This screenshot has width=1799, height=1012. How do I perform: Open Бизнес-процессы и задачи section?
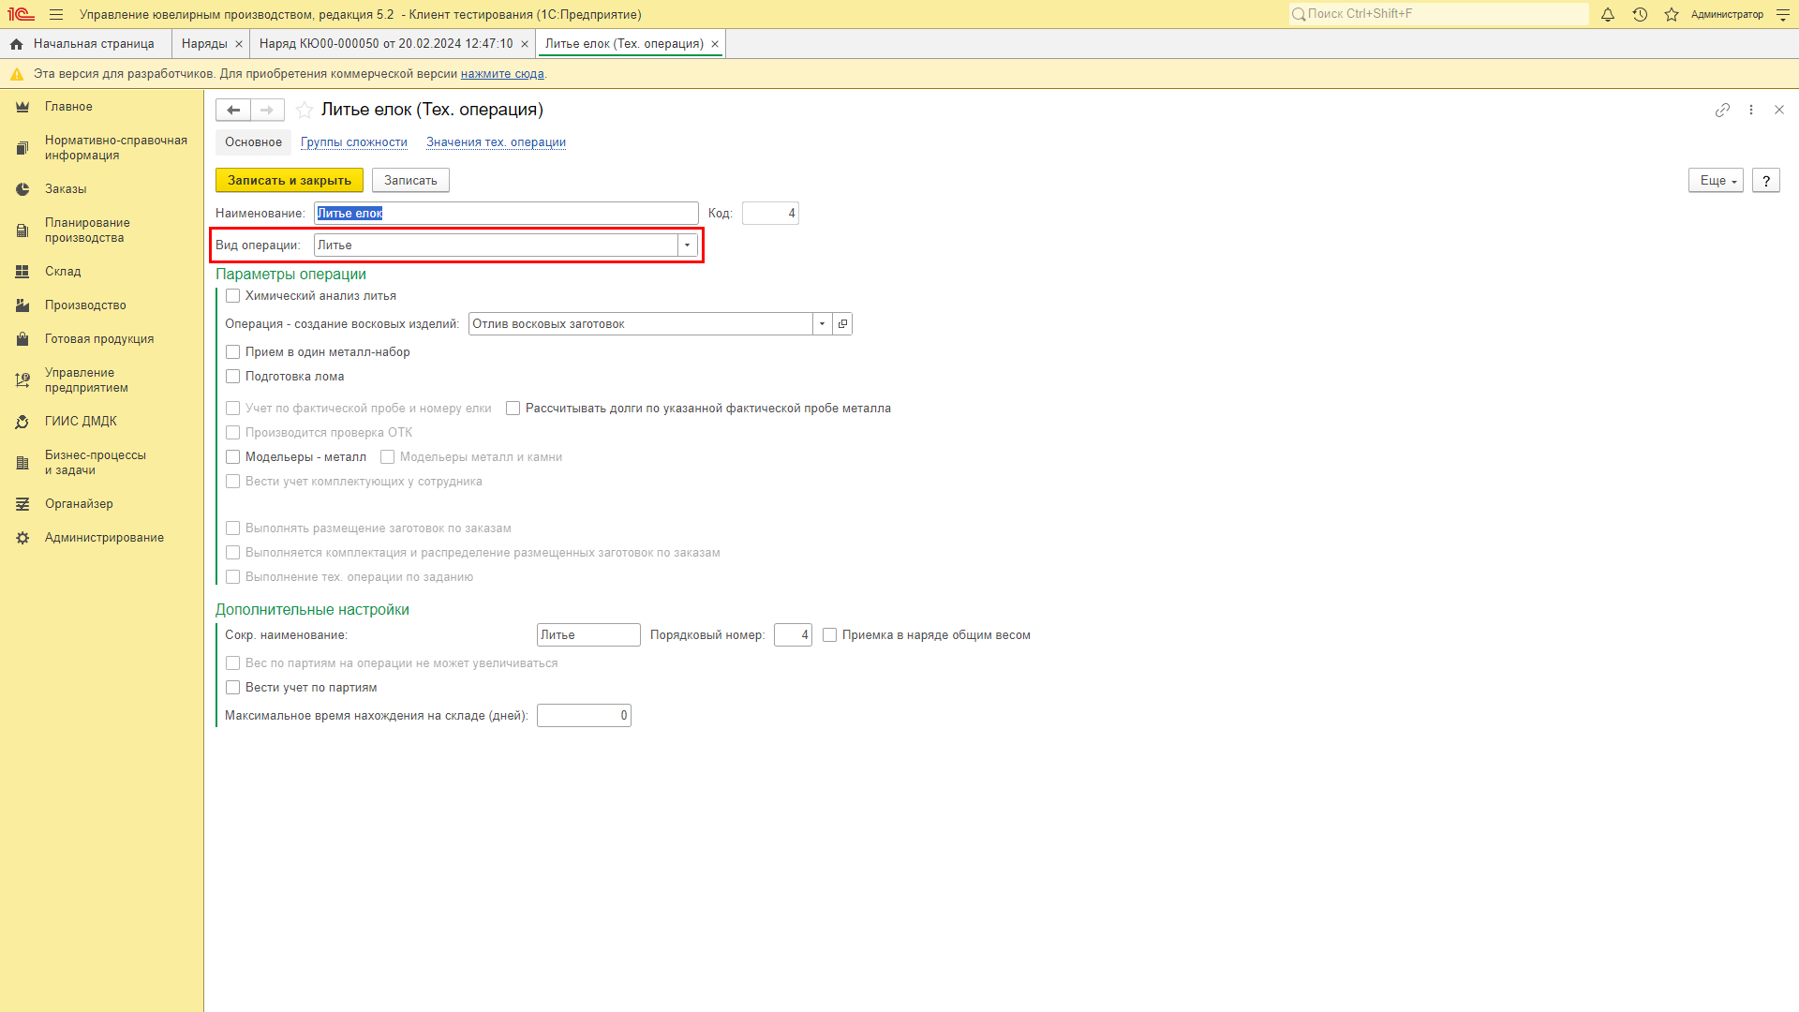(101, 463)
